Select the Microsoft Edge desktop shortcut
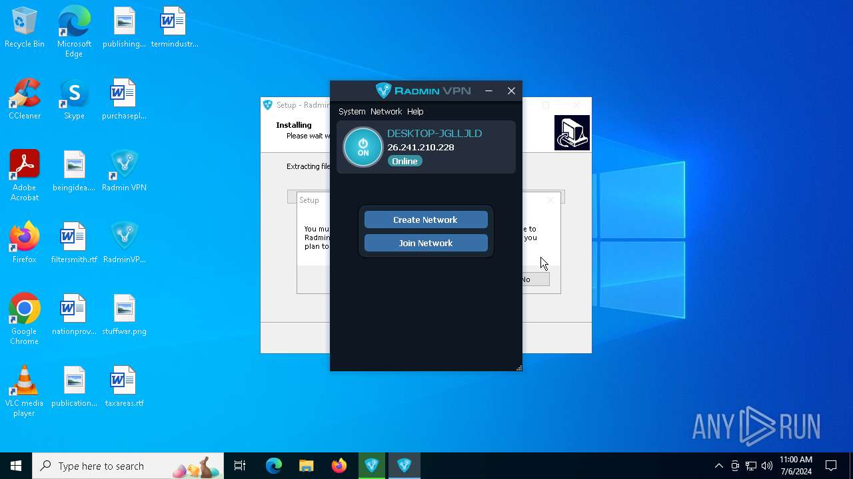The image size is (853, 479). pos(74,31)
